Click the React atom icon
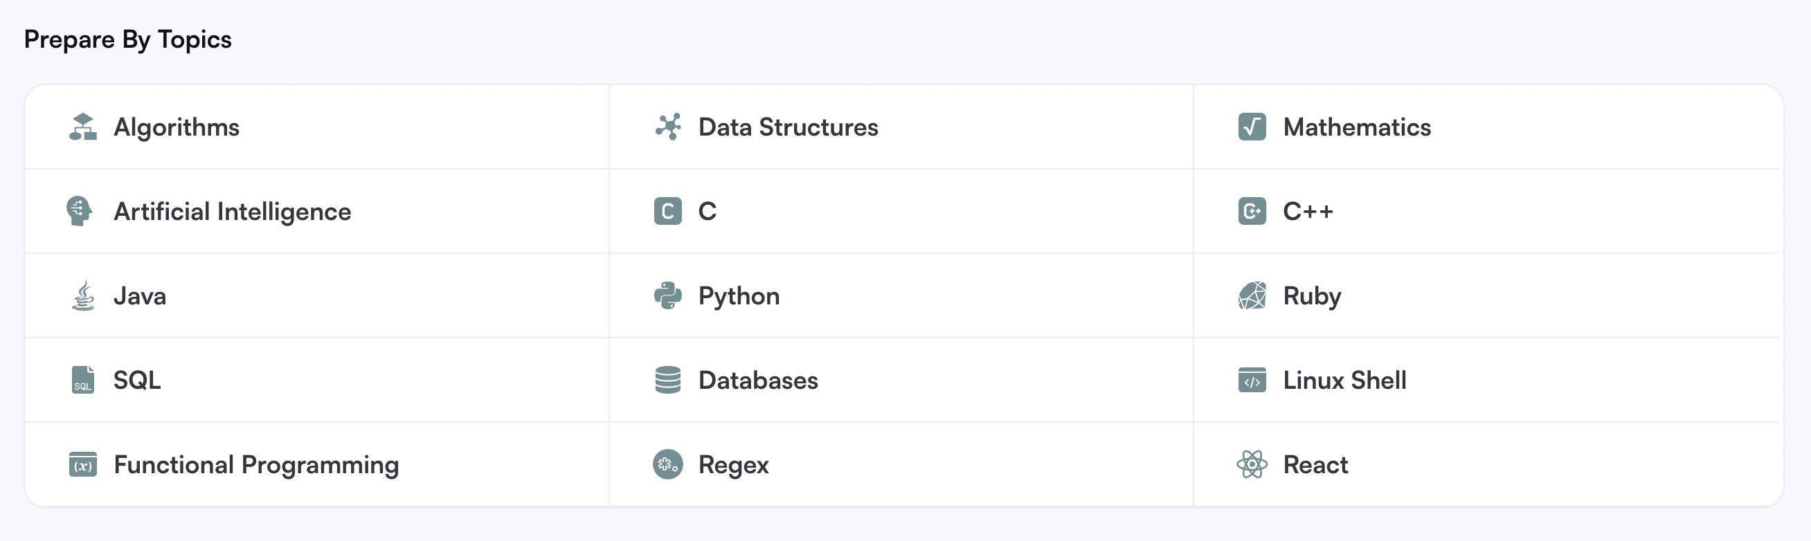The width and height of the screenshot is (1811, 541). pyautogui.click(x=1252, y=464)
